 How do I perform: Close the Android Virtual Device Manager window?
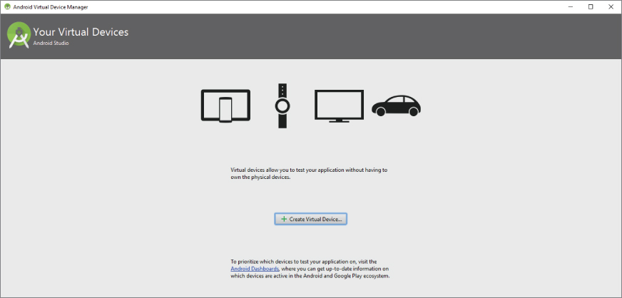[x=611, y=6]
